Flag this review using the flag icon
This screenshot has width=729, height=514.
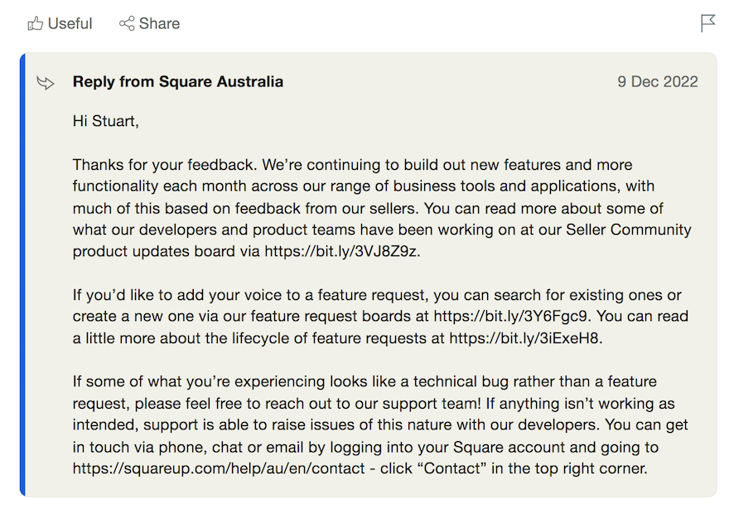pyautogui.click(x=707, y=23)
